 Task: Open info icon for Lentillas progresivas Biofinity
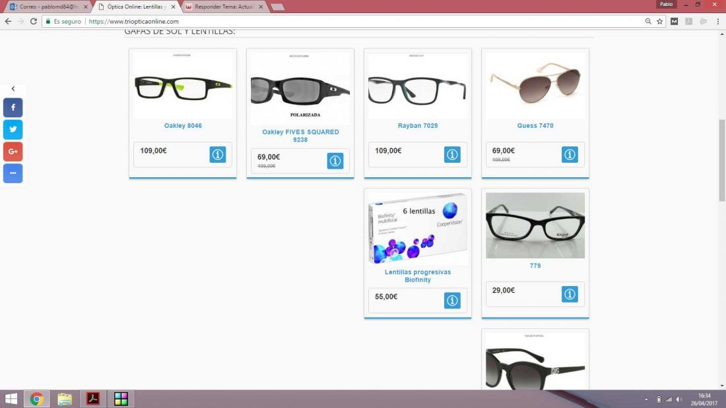452,300
